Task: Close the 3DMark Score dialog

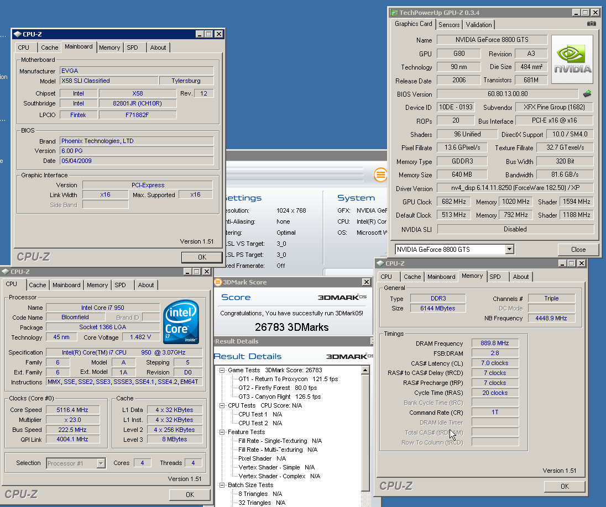Action: (x=366, y=282)
